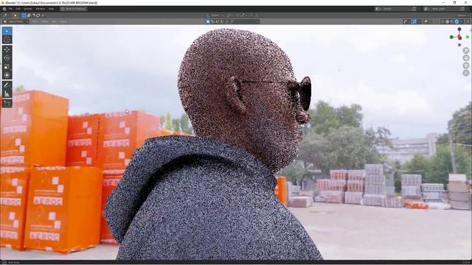Open the viewport View menu
The width and height of the screenshot is (472, 265).
(35, 21)
